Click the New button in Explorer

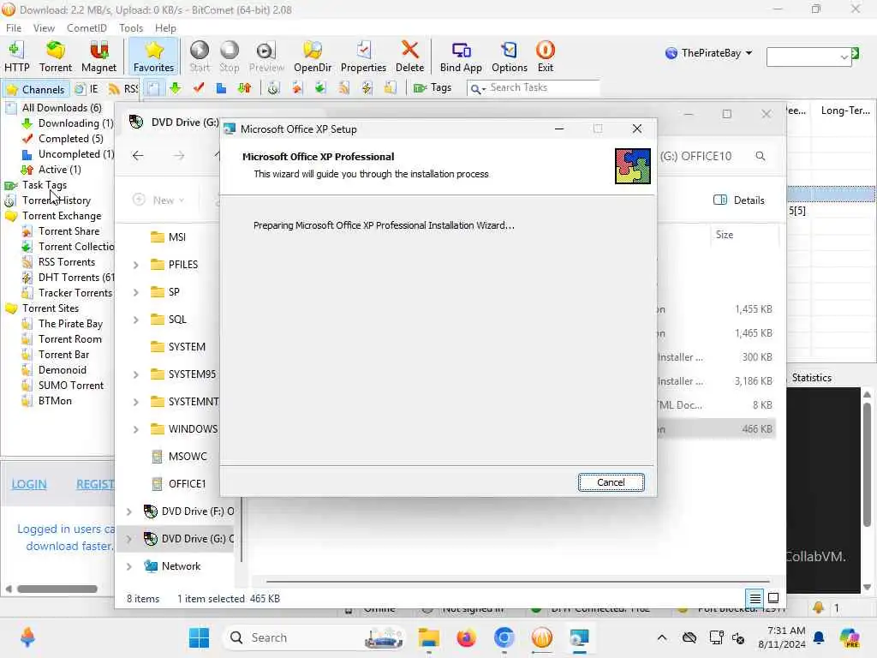(x=158, y=200)
